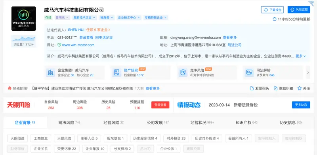Click the 企业集团 building icon
Image resolution: width=317 pixels, height=155 pixels.
tap(50, 73)
